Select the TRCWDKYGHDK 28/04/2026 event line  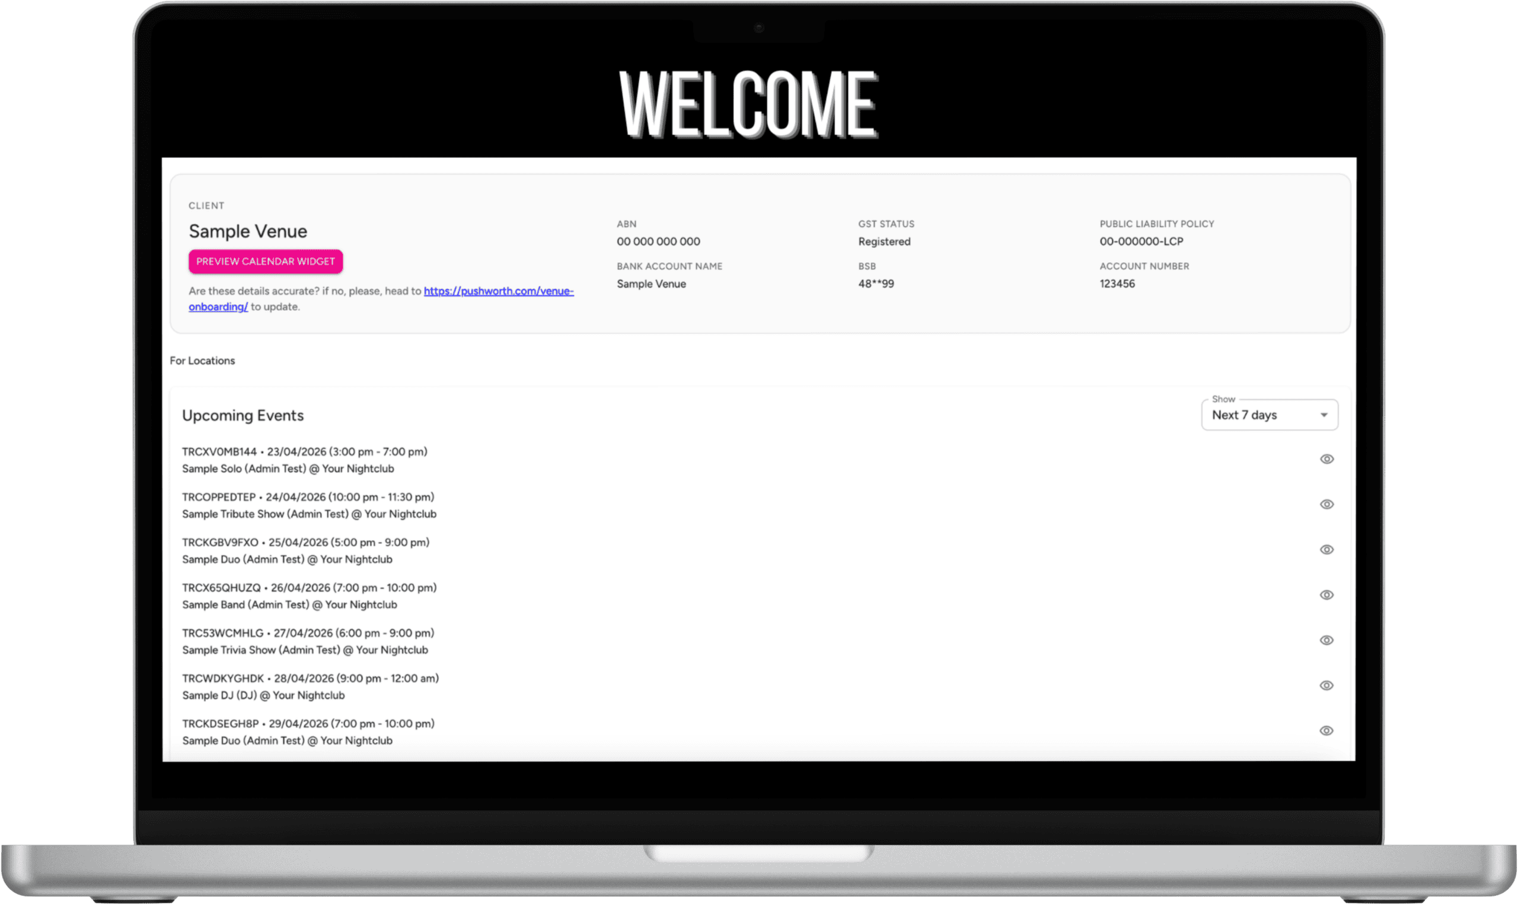pos(311,678)
